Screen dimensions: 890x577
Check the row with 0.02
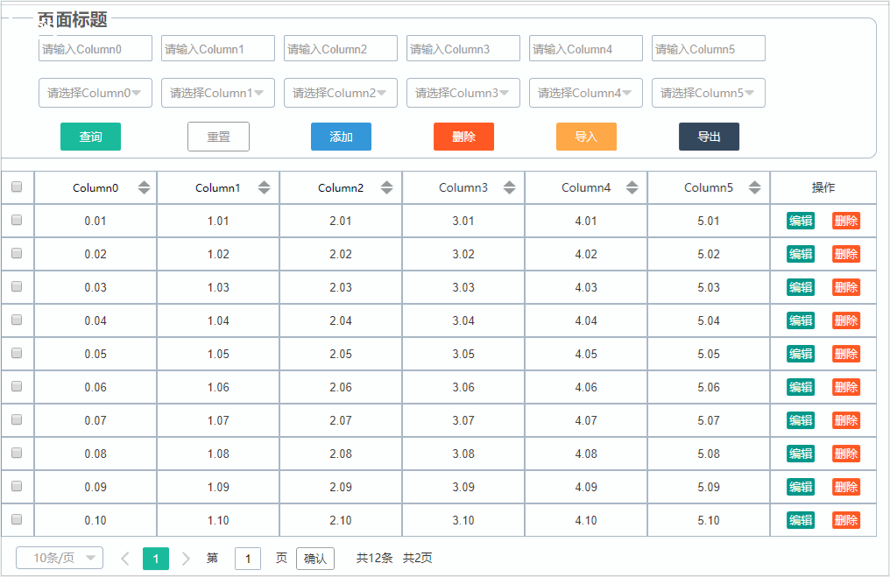[x=17, y=253]
